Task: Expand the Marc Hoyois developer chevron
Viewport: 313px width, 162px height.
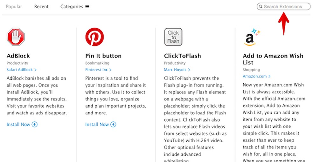Action: point(189,70)
